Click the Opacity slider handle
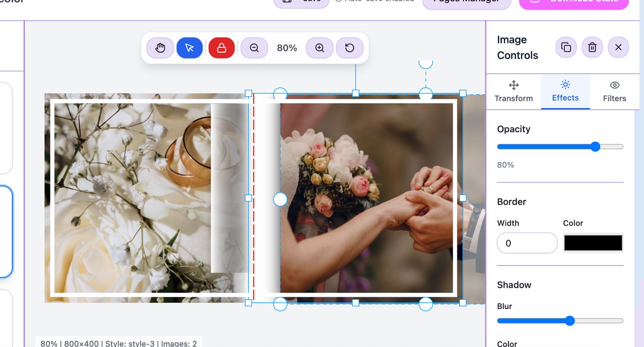The height and width of the screenshot is (347, 644). [595, 147]
